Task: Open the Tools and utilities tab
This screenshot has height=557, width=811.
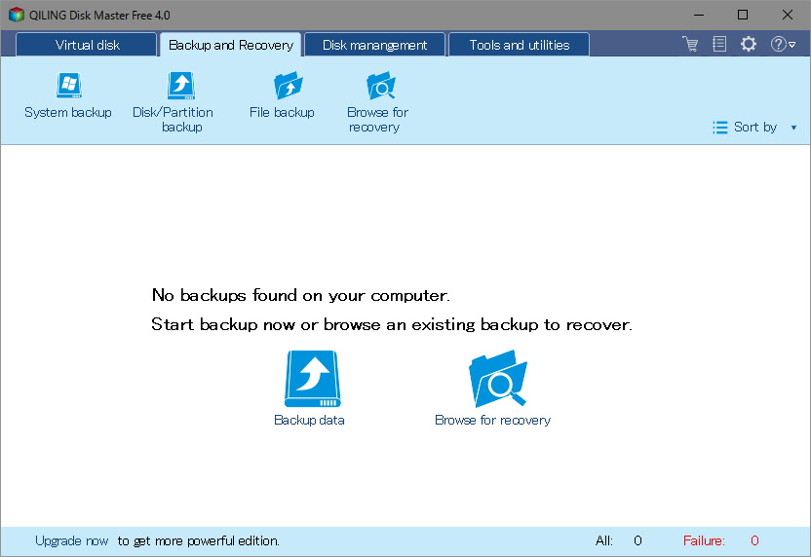Action: click(x=519, y=45)
